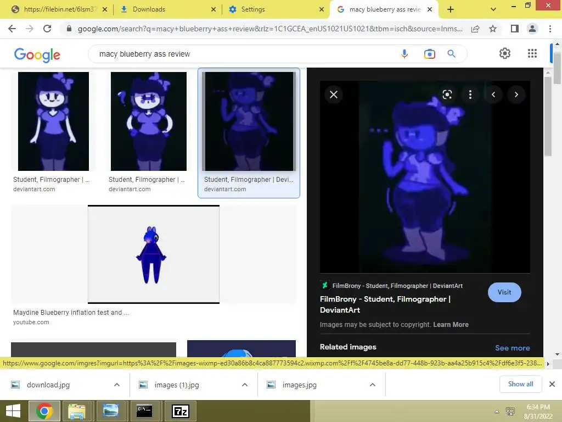This screenshot has height=422, width=562.
Task: Expand options for images (1).jpg
Action: [245, 385]
